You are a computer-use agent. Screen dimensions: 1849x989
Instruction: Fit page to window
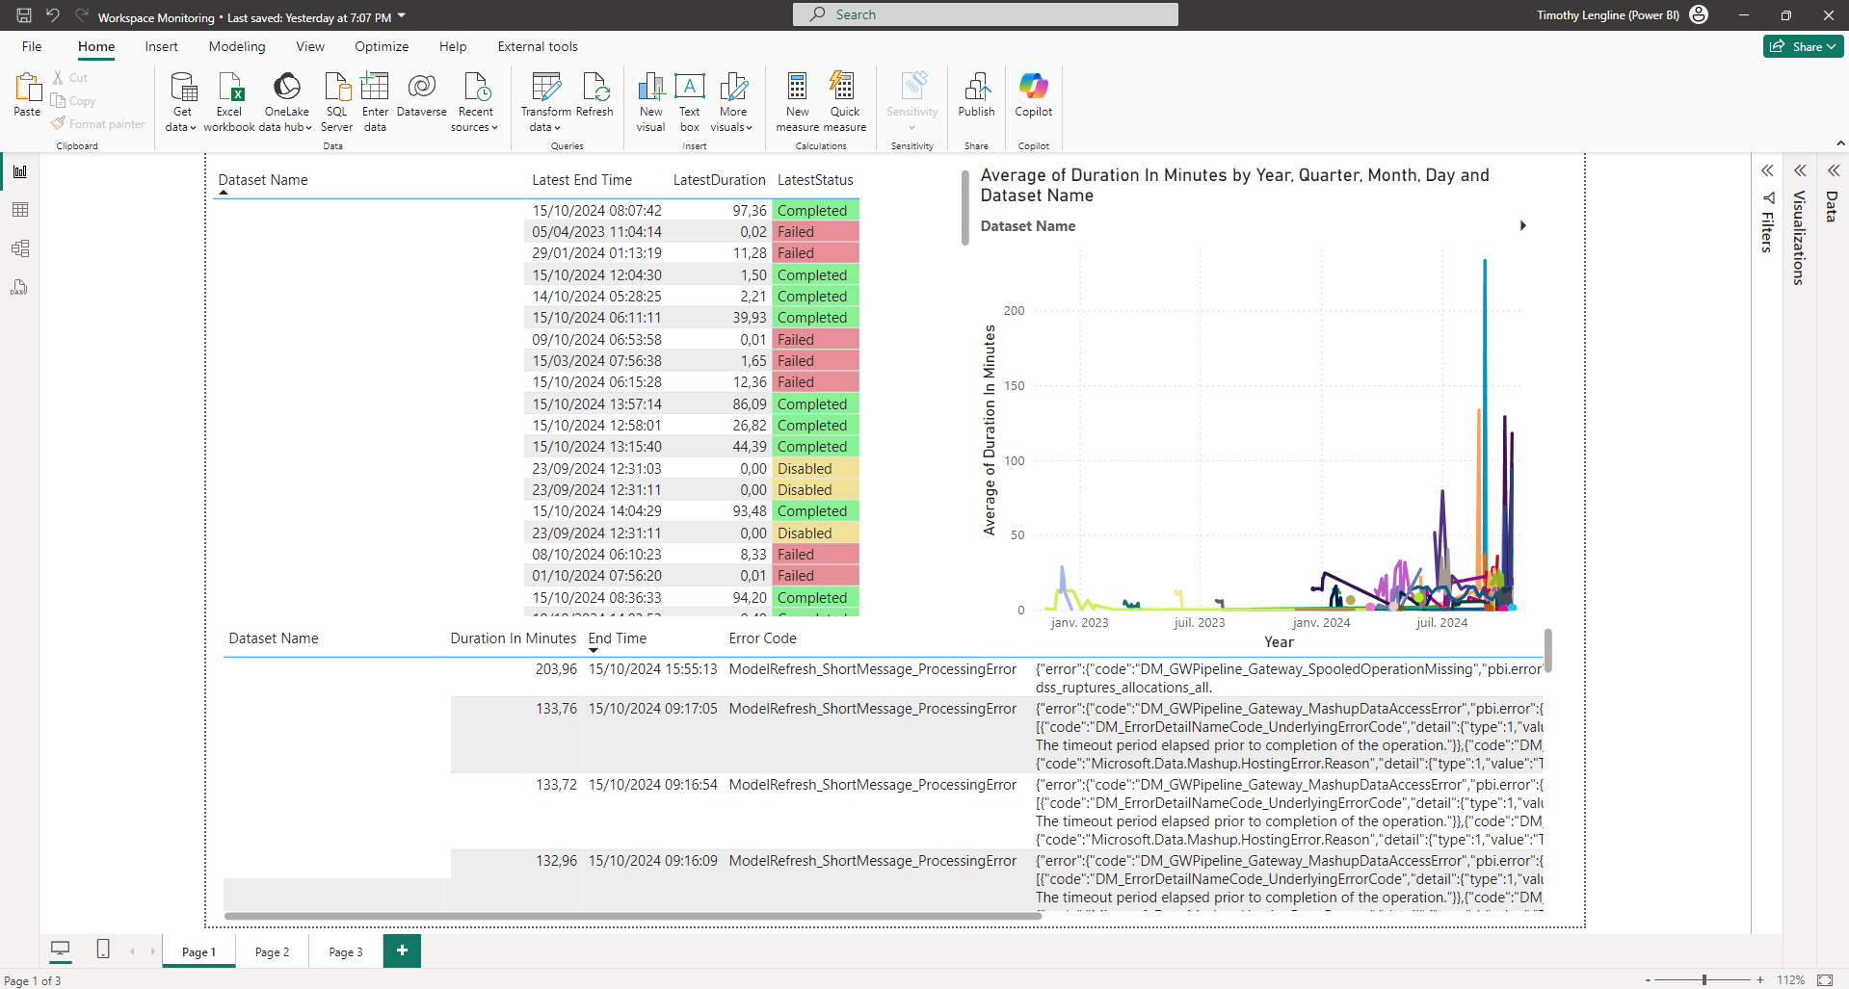pyautogui.click(x=1825, y=979)
